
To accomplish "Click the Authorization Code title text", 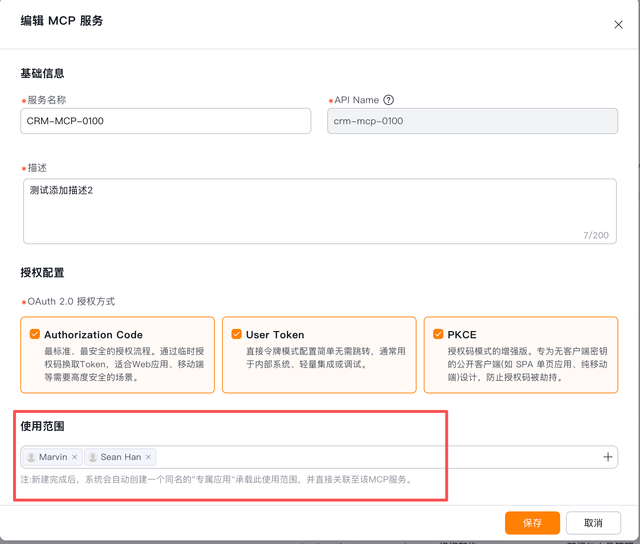I will [x=94, y=335].
